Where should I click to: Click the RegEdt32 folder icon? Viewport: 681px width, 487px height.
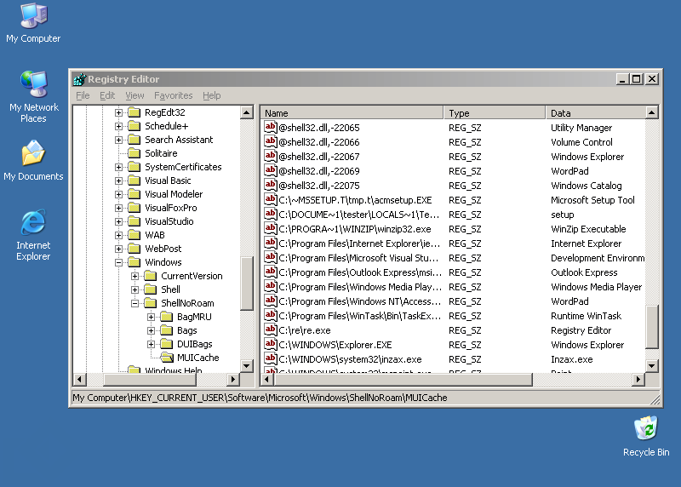point(134,112)
